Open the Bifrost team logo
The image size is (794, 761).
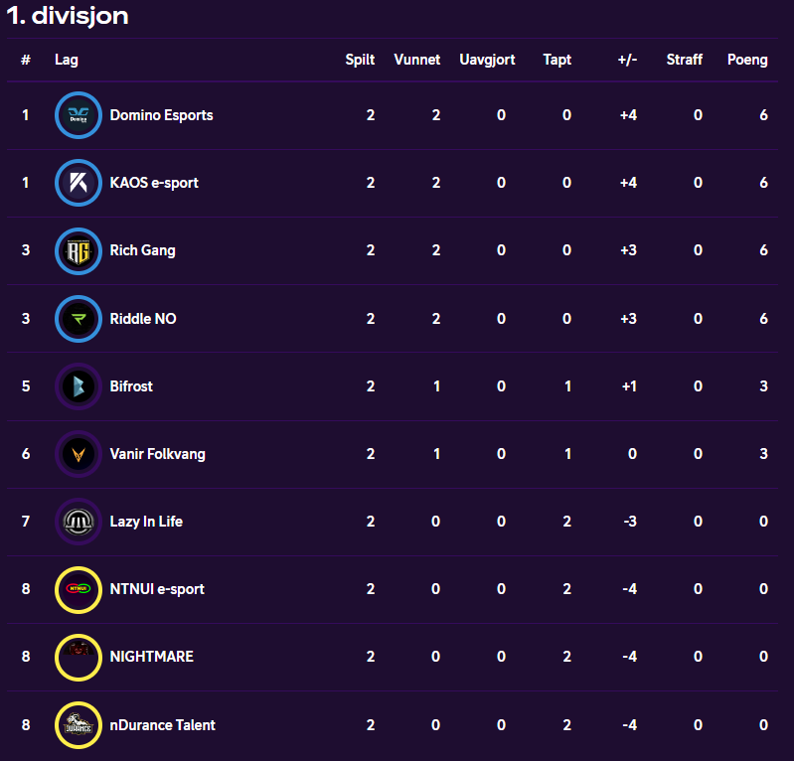coord(79,386)
